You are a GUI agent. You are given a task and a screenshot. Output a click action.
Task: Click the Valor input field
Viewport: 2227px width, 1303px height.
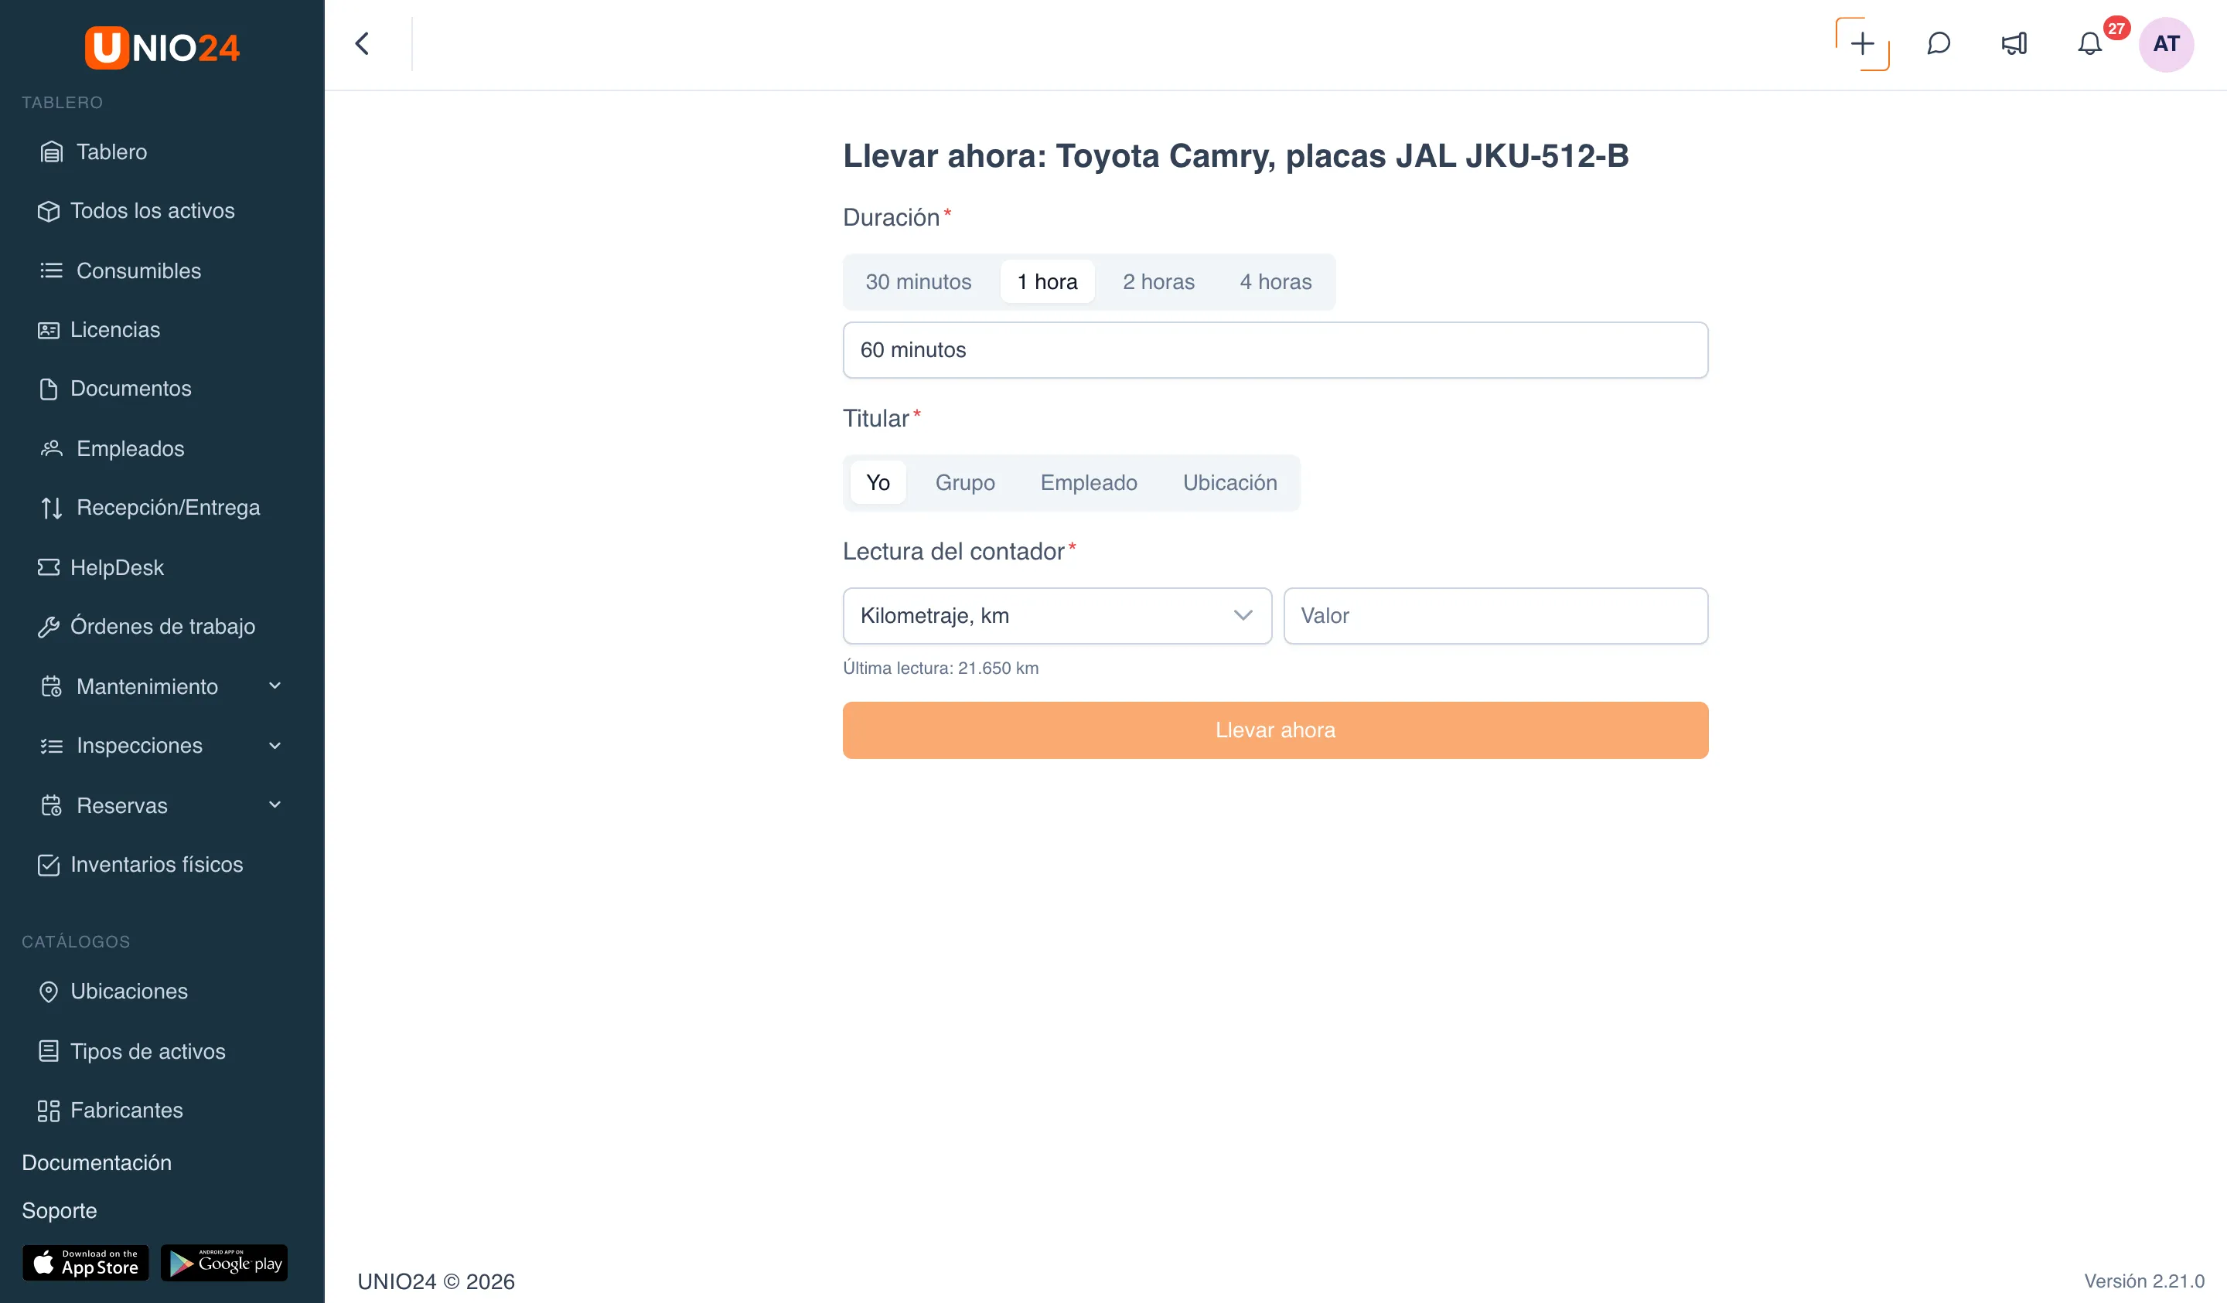pos(1495,616)
